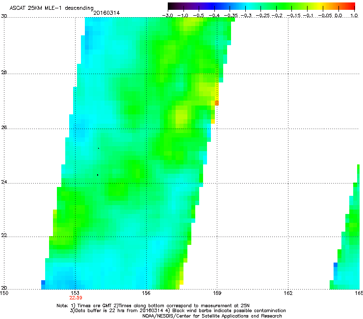Click the latitude label 30

(4, 16)
